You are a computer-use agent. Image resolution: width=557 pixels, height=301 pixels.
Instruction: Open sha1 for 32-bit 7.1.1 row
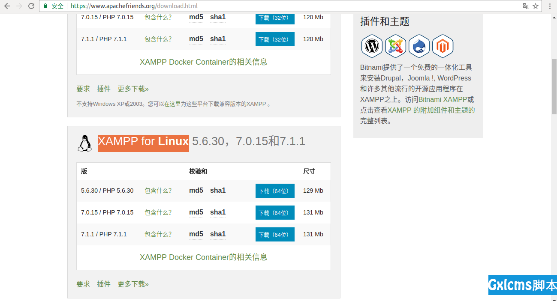(218, 39)
